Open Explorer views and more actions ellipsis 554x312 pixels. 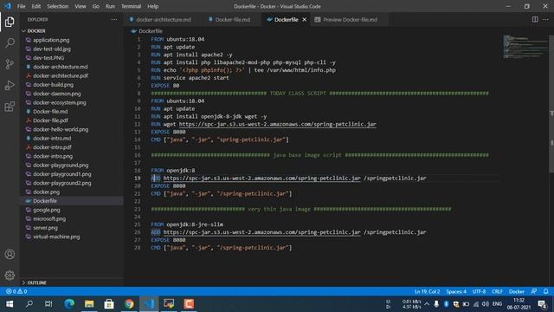113,19
